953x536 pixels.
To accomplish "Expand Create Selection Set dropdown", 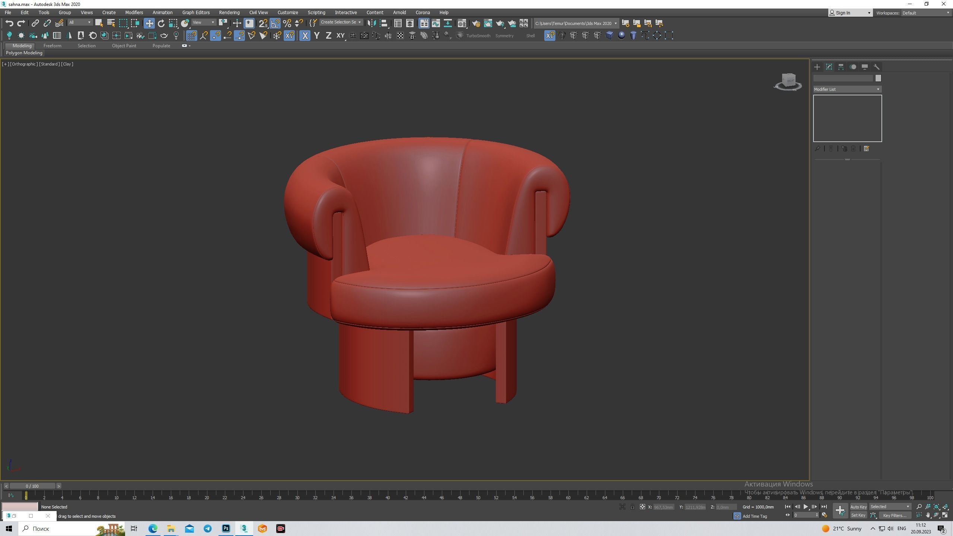I will tap(341, 22).
